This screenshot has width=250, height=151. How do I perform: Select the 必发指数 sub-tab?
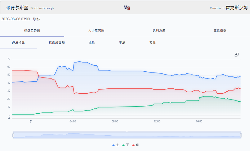(x=18, y=43)
